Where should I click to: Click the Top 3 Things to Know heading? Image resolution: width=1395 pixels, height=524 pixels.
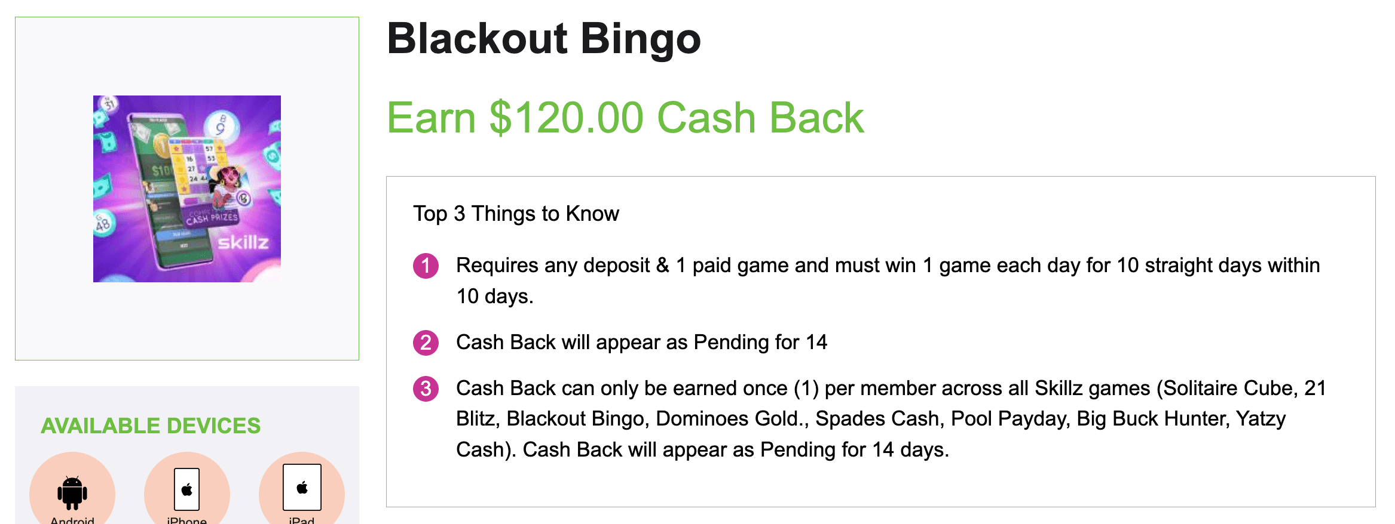(x=516, y=214)
